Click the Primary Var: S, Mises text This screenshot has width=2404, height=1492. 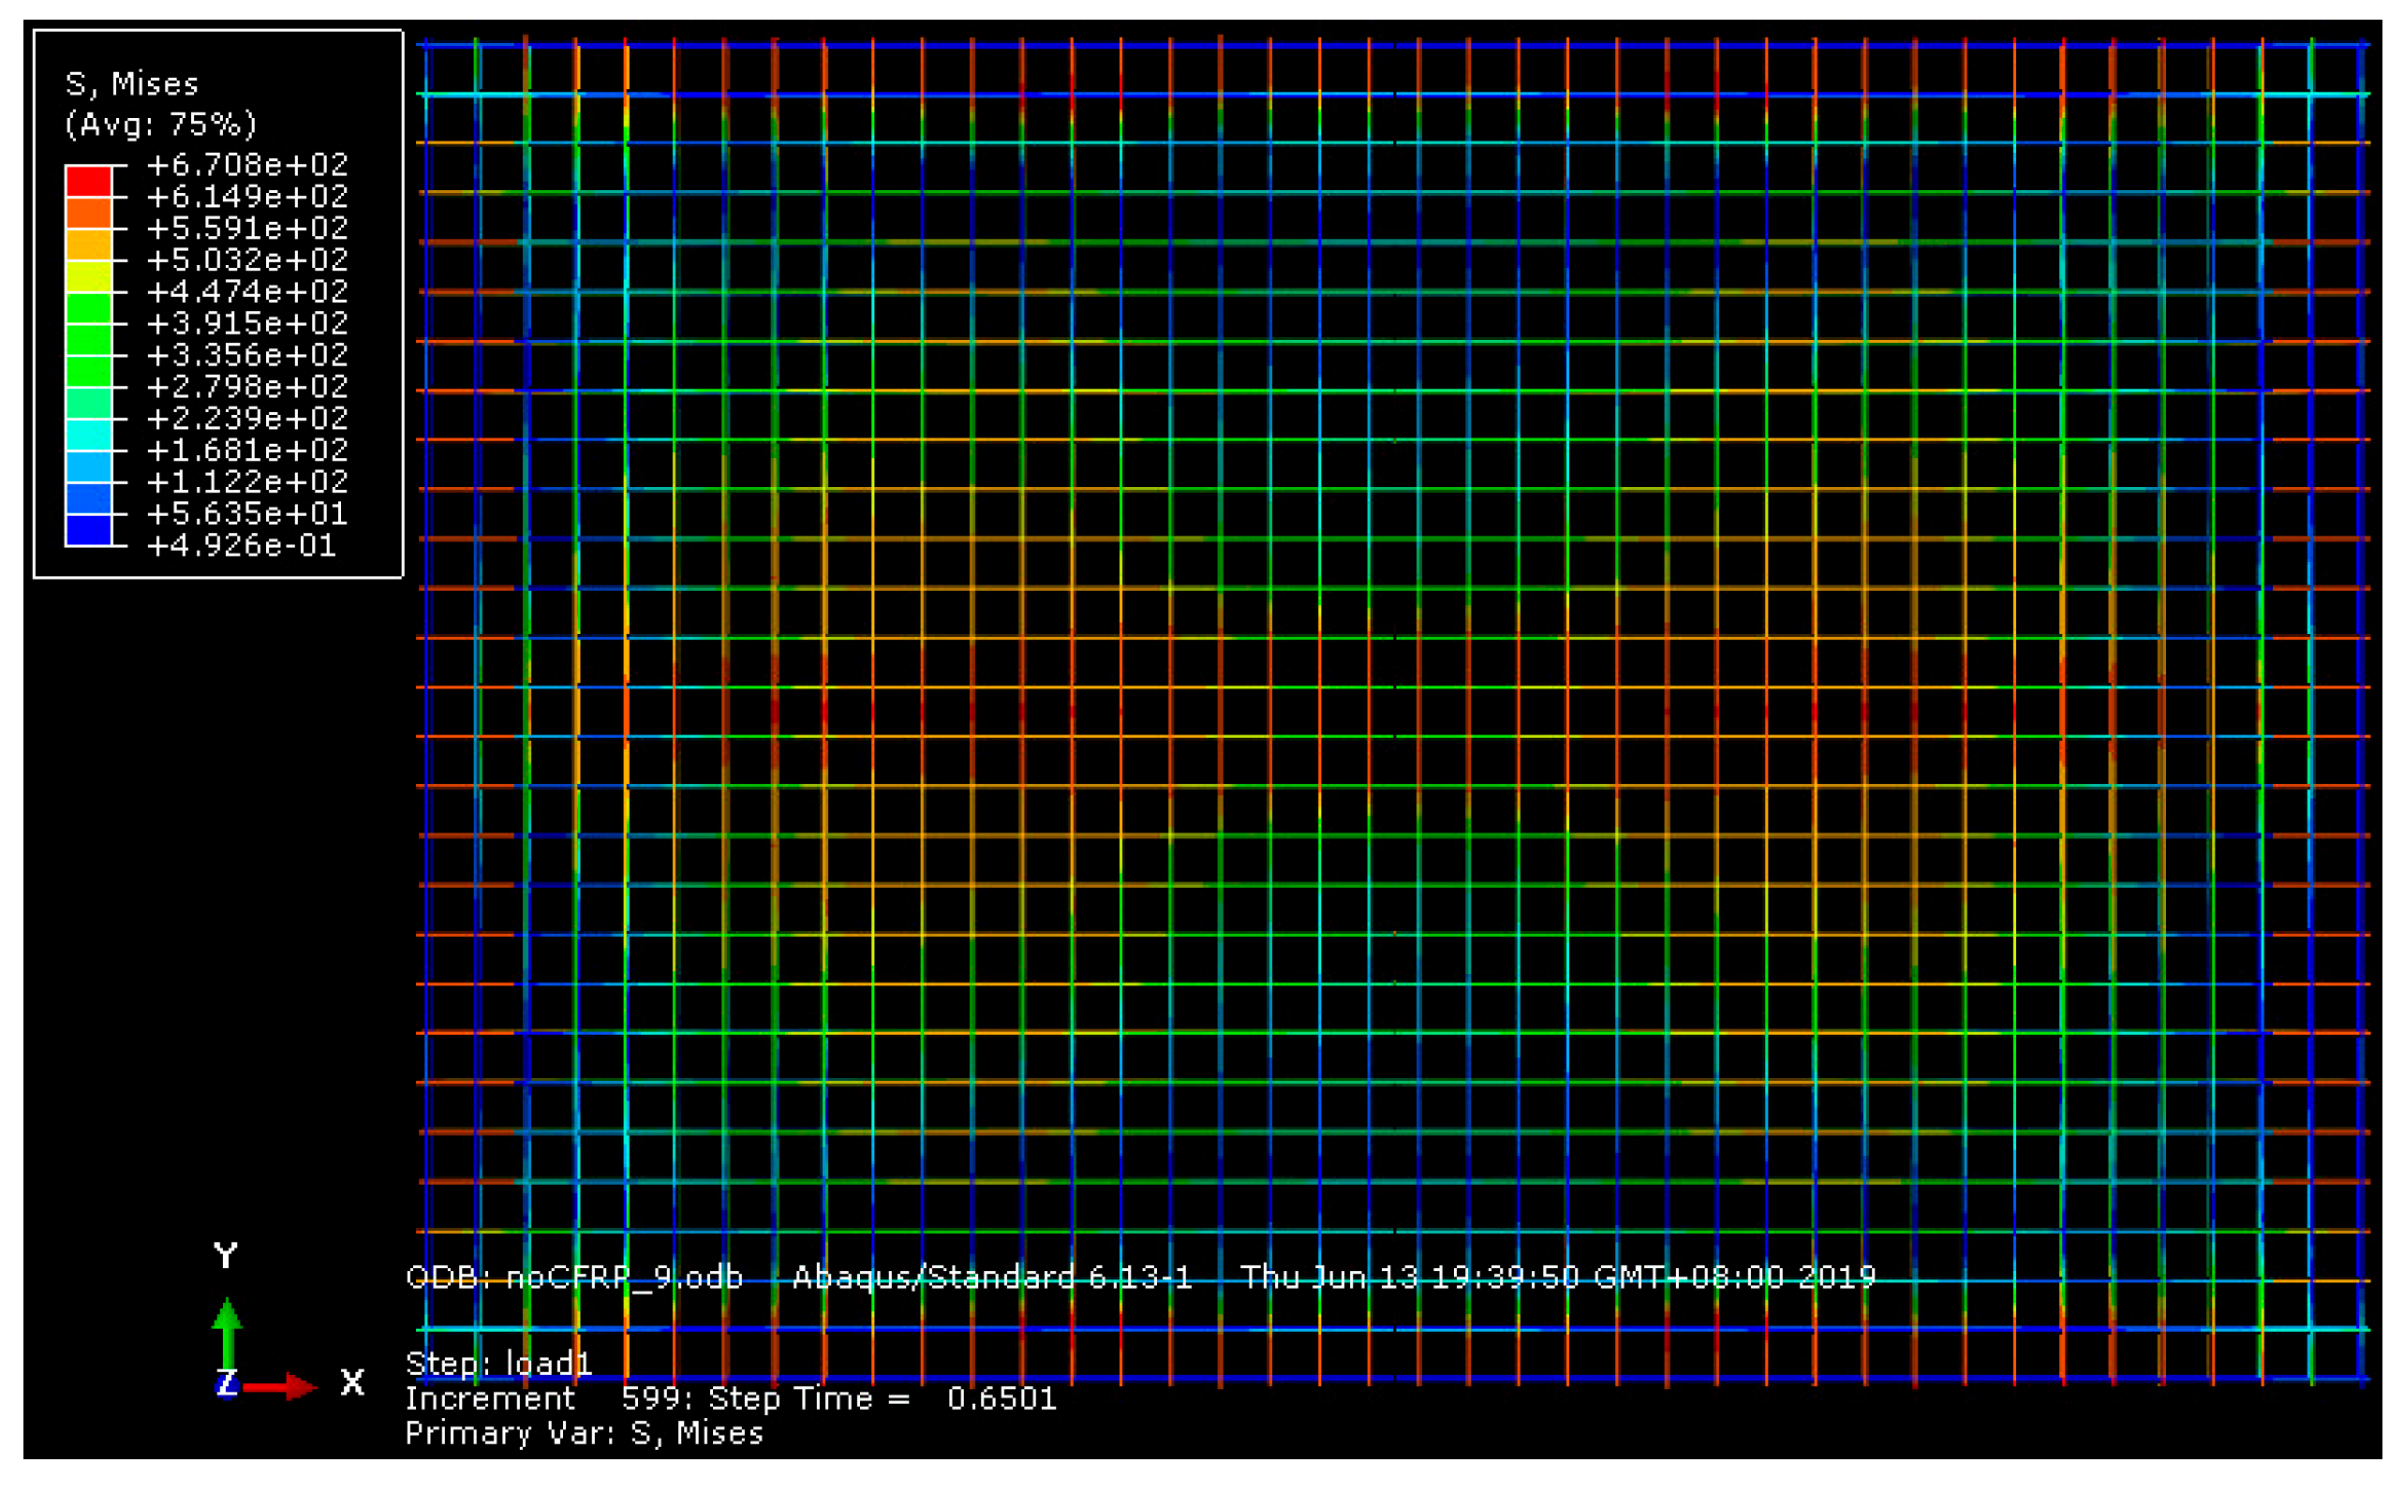point(585,1433)
